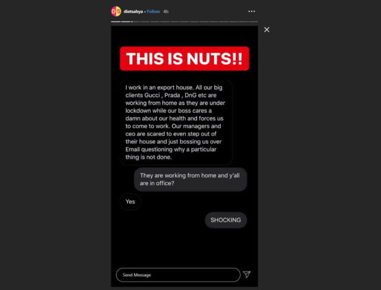This screenshot has height=290, width=381.
Task: Click the dark background outside the story
Action: (54, 146)
